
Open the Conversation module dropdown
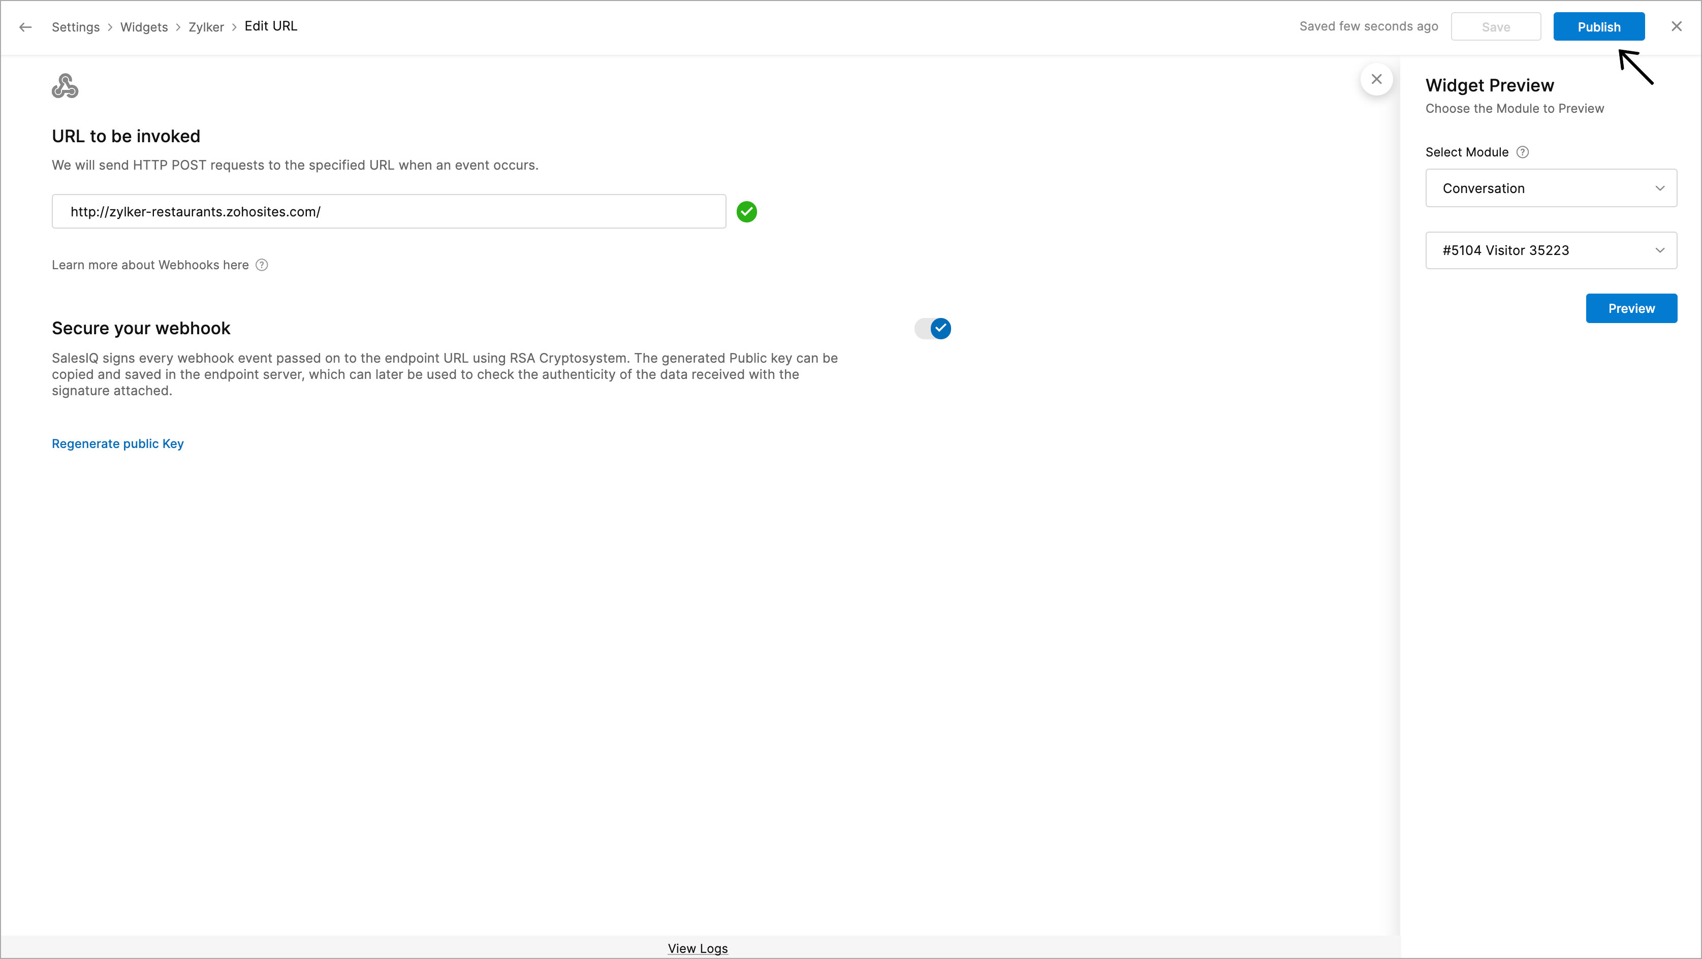[1551, 188]
